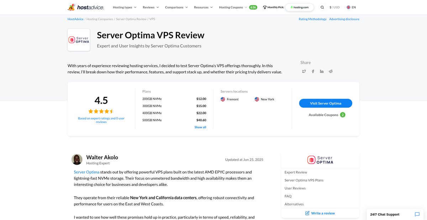This screenshot has width=427, height=220.
Task: Click Based on expert ratings link
Action: [x=101, y=120]
